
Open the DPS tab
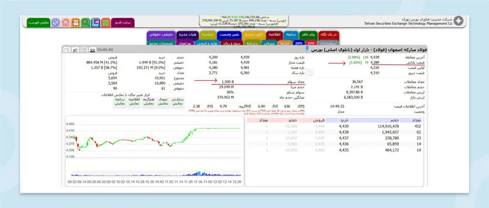point(299,43)
